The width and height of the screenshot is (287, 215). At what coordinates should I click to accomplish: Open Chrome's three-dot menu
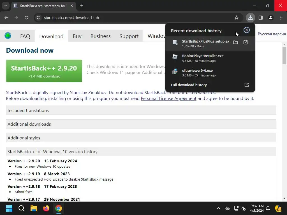pos(281,18)
